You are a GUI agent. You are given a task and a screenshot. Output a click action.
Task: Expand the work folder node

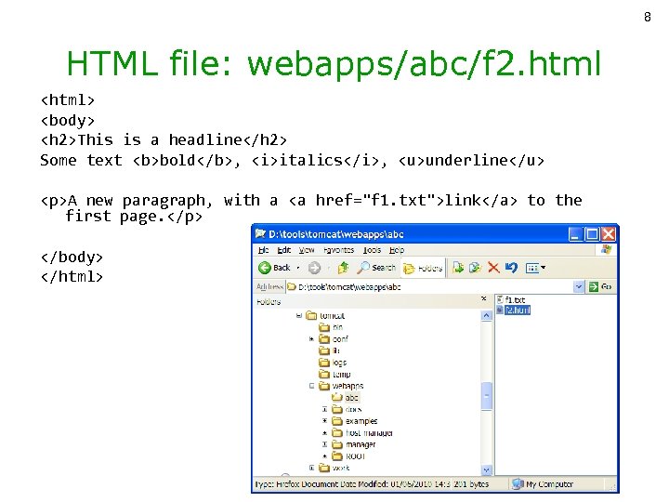tap(312, 468)
